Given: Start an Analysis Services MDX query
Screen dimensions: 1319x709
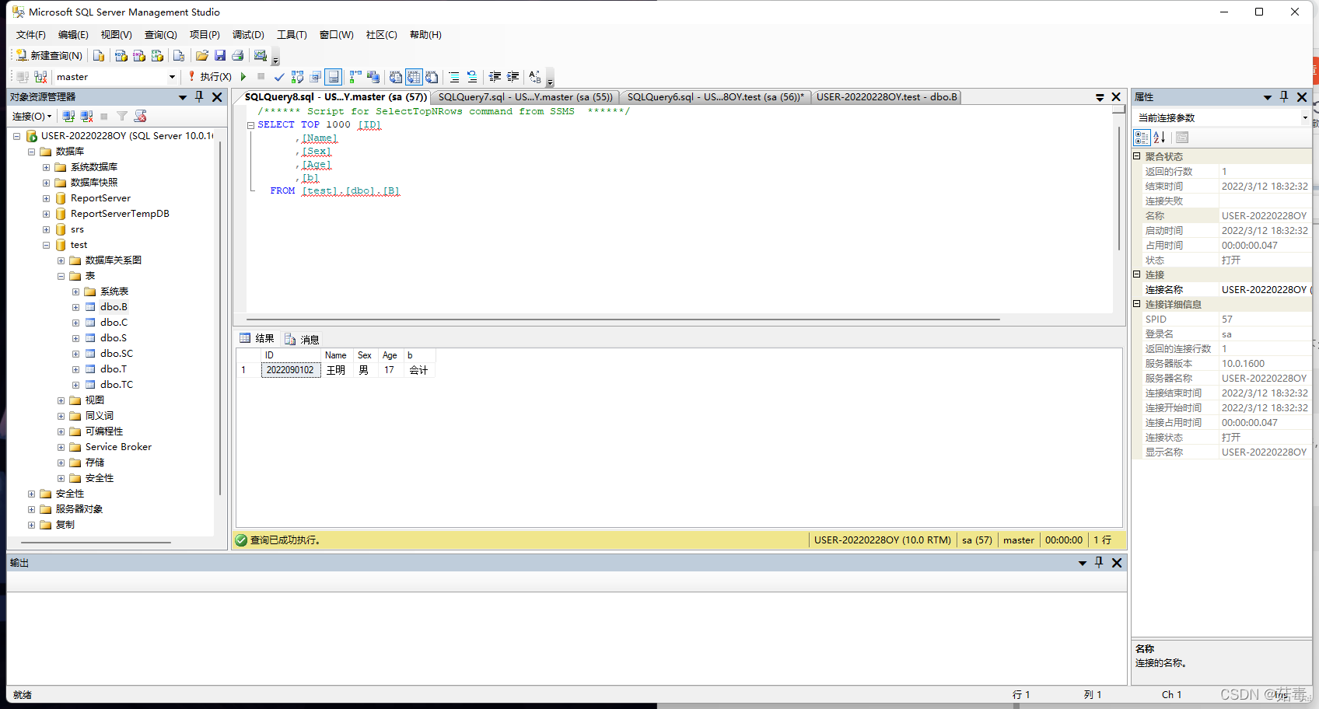Looking at the screenshot, I should point(121,55).
